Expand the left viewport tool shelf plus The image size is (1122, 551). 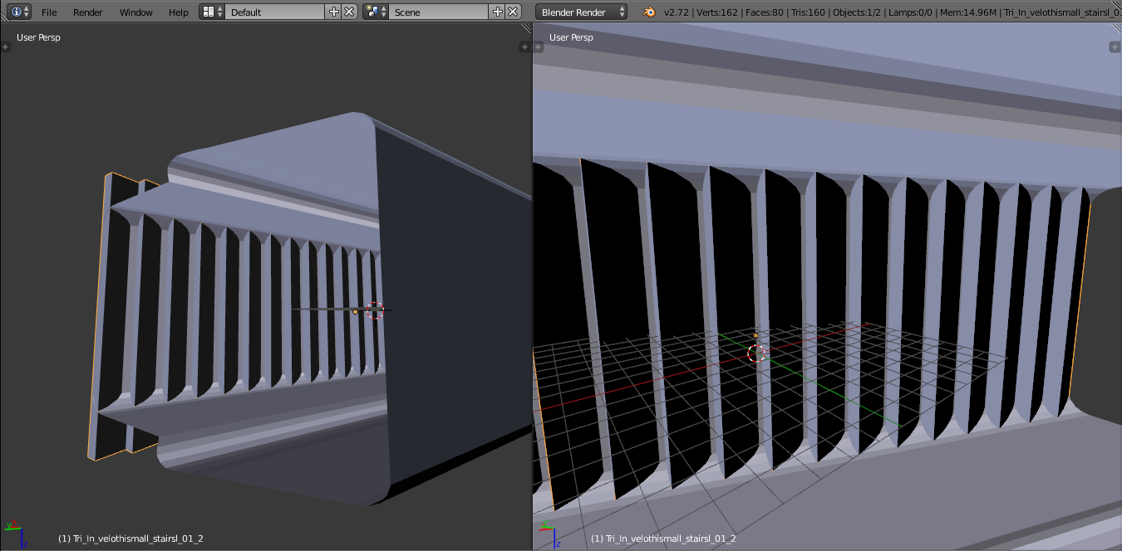point(6,47)
